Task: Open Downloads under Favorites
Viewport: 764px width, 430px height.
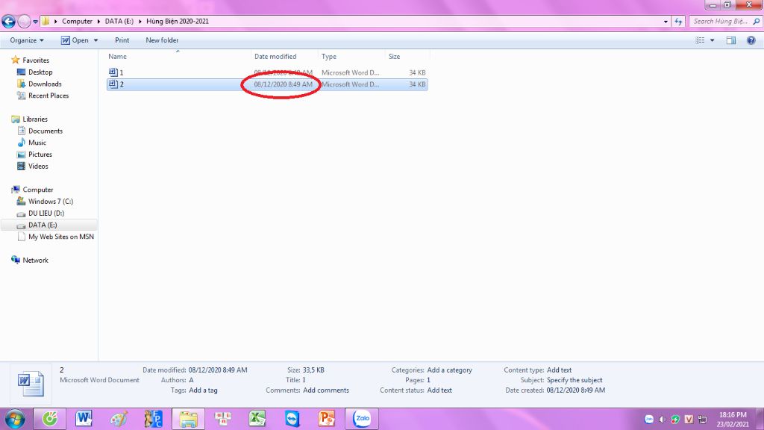Action: click(45, 84)
